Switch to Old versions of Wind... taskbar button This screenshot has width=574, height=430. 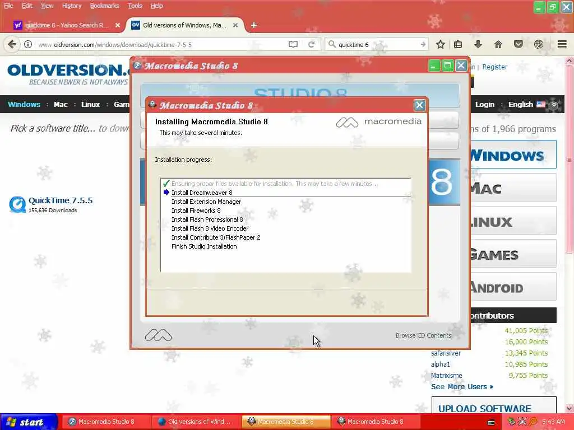[195, 422]
